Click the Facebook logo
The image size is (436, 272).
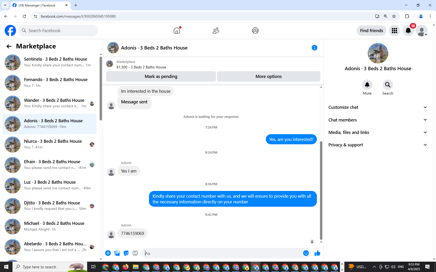tap(10, 31)
